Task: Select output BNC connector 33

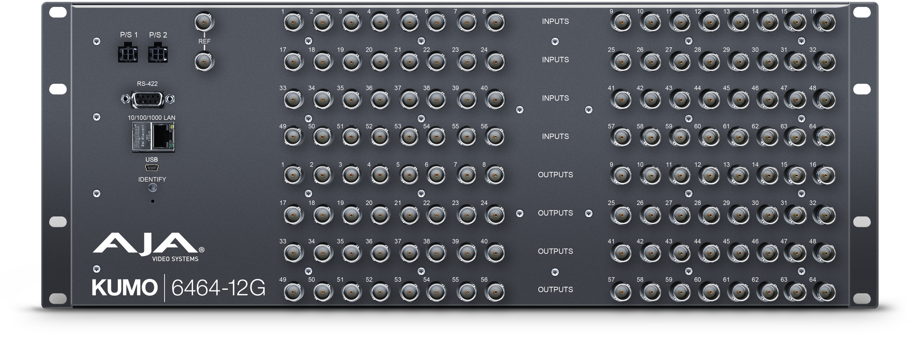Action: click(x=293, y=253)
